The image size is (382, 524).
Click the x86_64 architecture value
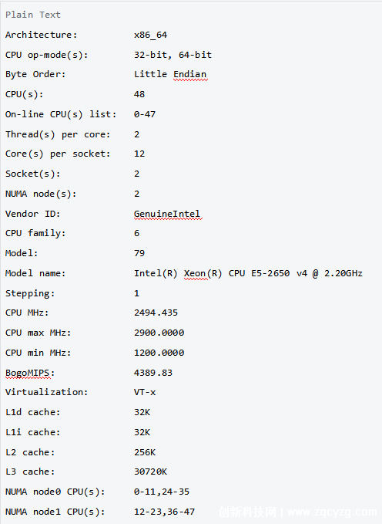pos(150,35)
